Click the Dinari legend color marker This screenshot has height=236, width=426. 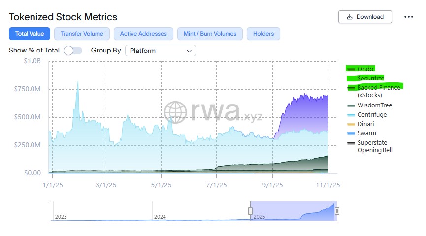(x=351, y=124)
